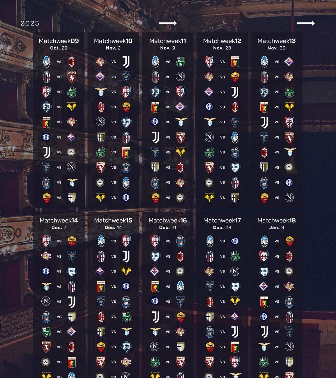Viewport: 336px width, 378px height.
Task: Click the Jan. 3 date under Matchweek18
Action: (x=277, y=227)
